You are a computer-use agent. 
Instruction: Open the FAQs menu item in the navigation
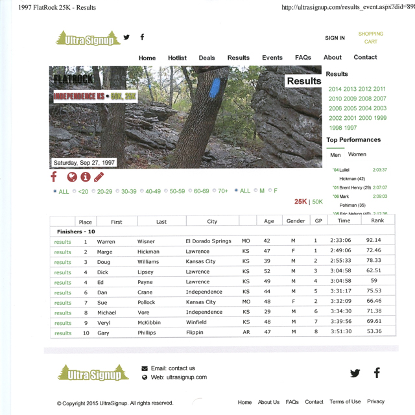click(x=303, y=57)
